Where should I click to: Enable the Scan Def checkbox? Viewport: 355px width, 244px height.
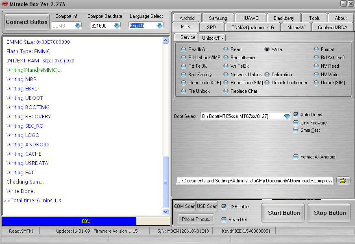pos(224,219)
